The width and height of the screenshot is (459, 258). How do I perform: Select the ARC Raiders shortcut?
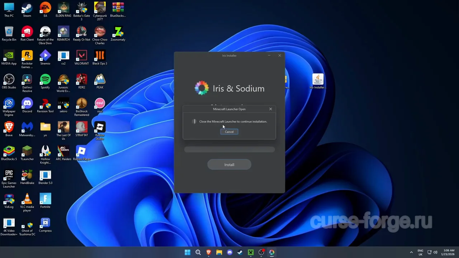coord(63,153)
